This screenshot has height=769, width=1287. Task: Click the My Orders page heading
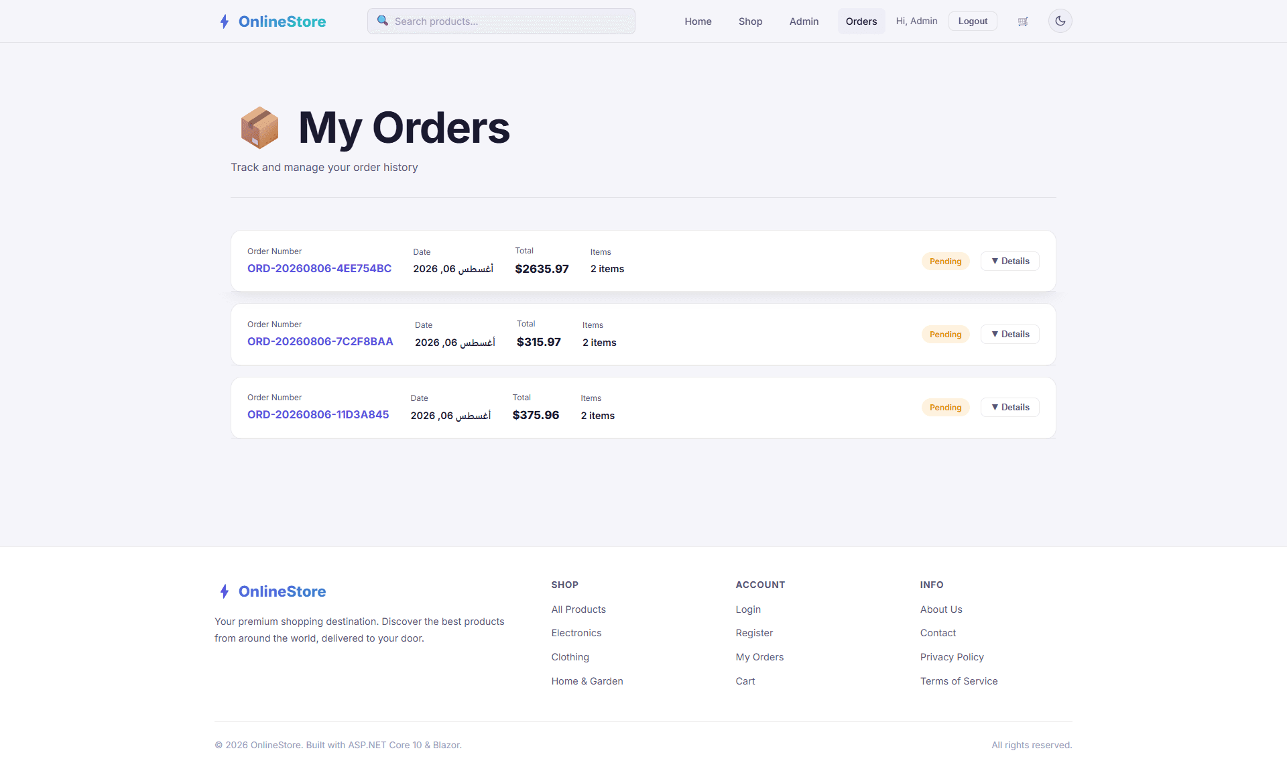404,127
